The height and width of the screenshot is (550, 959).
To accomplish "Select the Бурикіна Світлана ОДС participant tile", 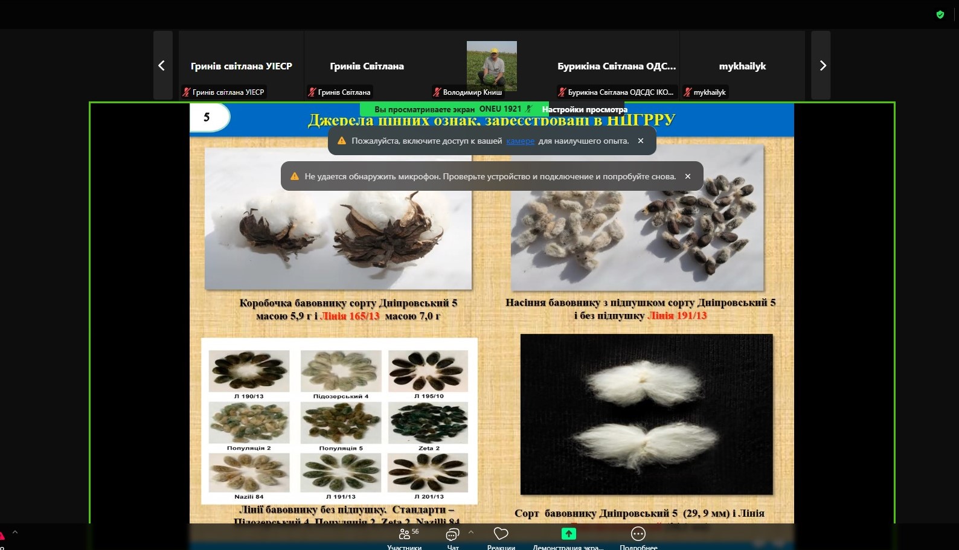I will point(617,66).
